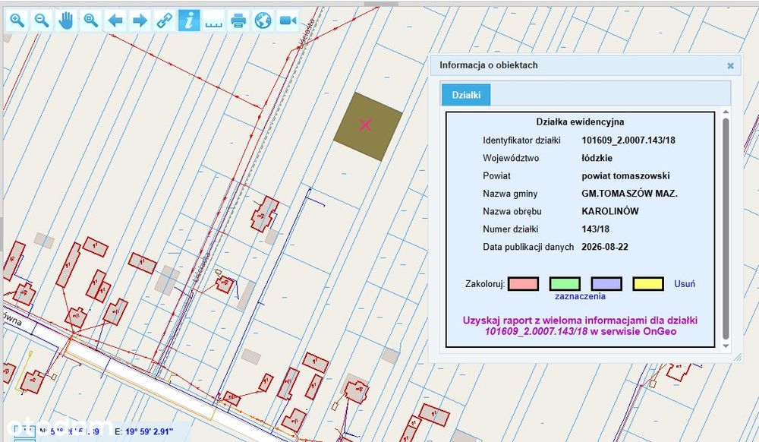Image resolution: width=759 pixels, height=442 pixels.
Task: Open the link chain tool
Action: click(x=165, y=21)
